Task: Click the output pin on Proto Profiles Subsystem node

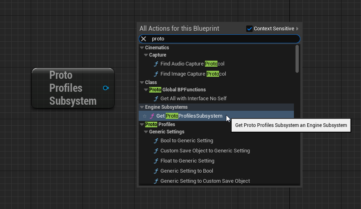Action: [x=106, y=88]
